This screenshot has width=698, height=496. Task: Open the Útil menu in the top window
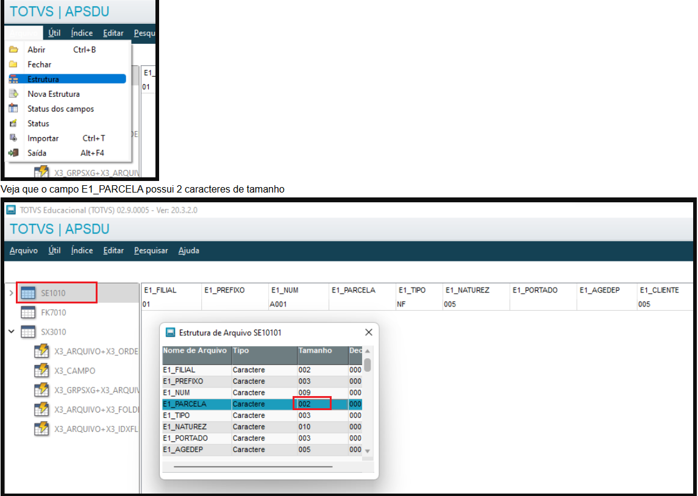pos(54,33)
